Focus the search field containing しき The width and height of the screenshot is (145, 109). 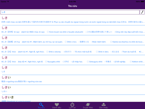70,12
